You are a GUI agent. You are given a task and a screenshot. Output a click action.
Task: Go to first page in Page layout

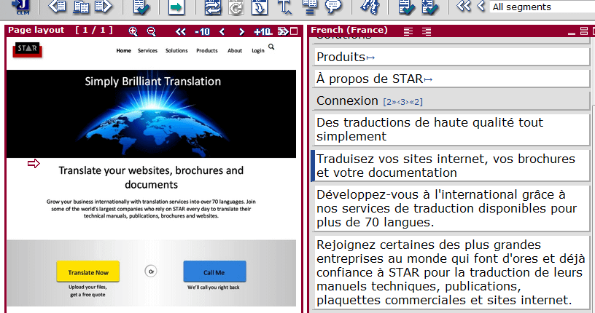(181, 32)
